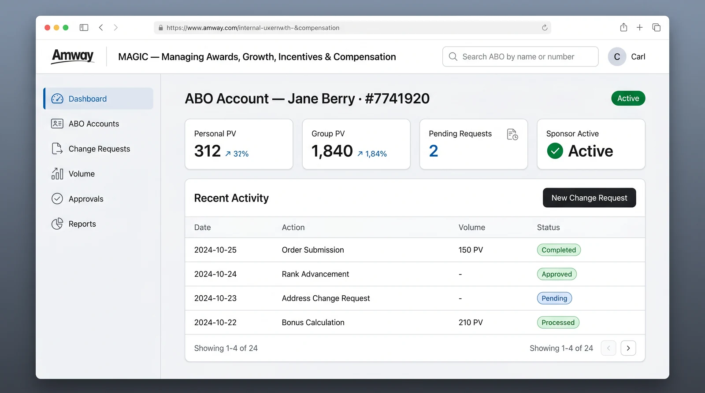Open Reports in the sidebar
Image resolution: width=705 pixels, height=393 pixels.
98,224
